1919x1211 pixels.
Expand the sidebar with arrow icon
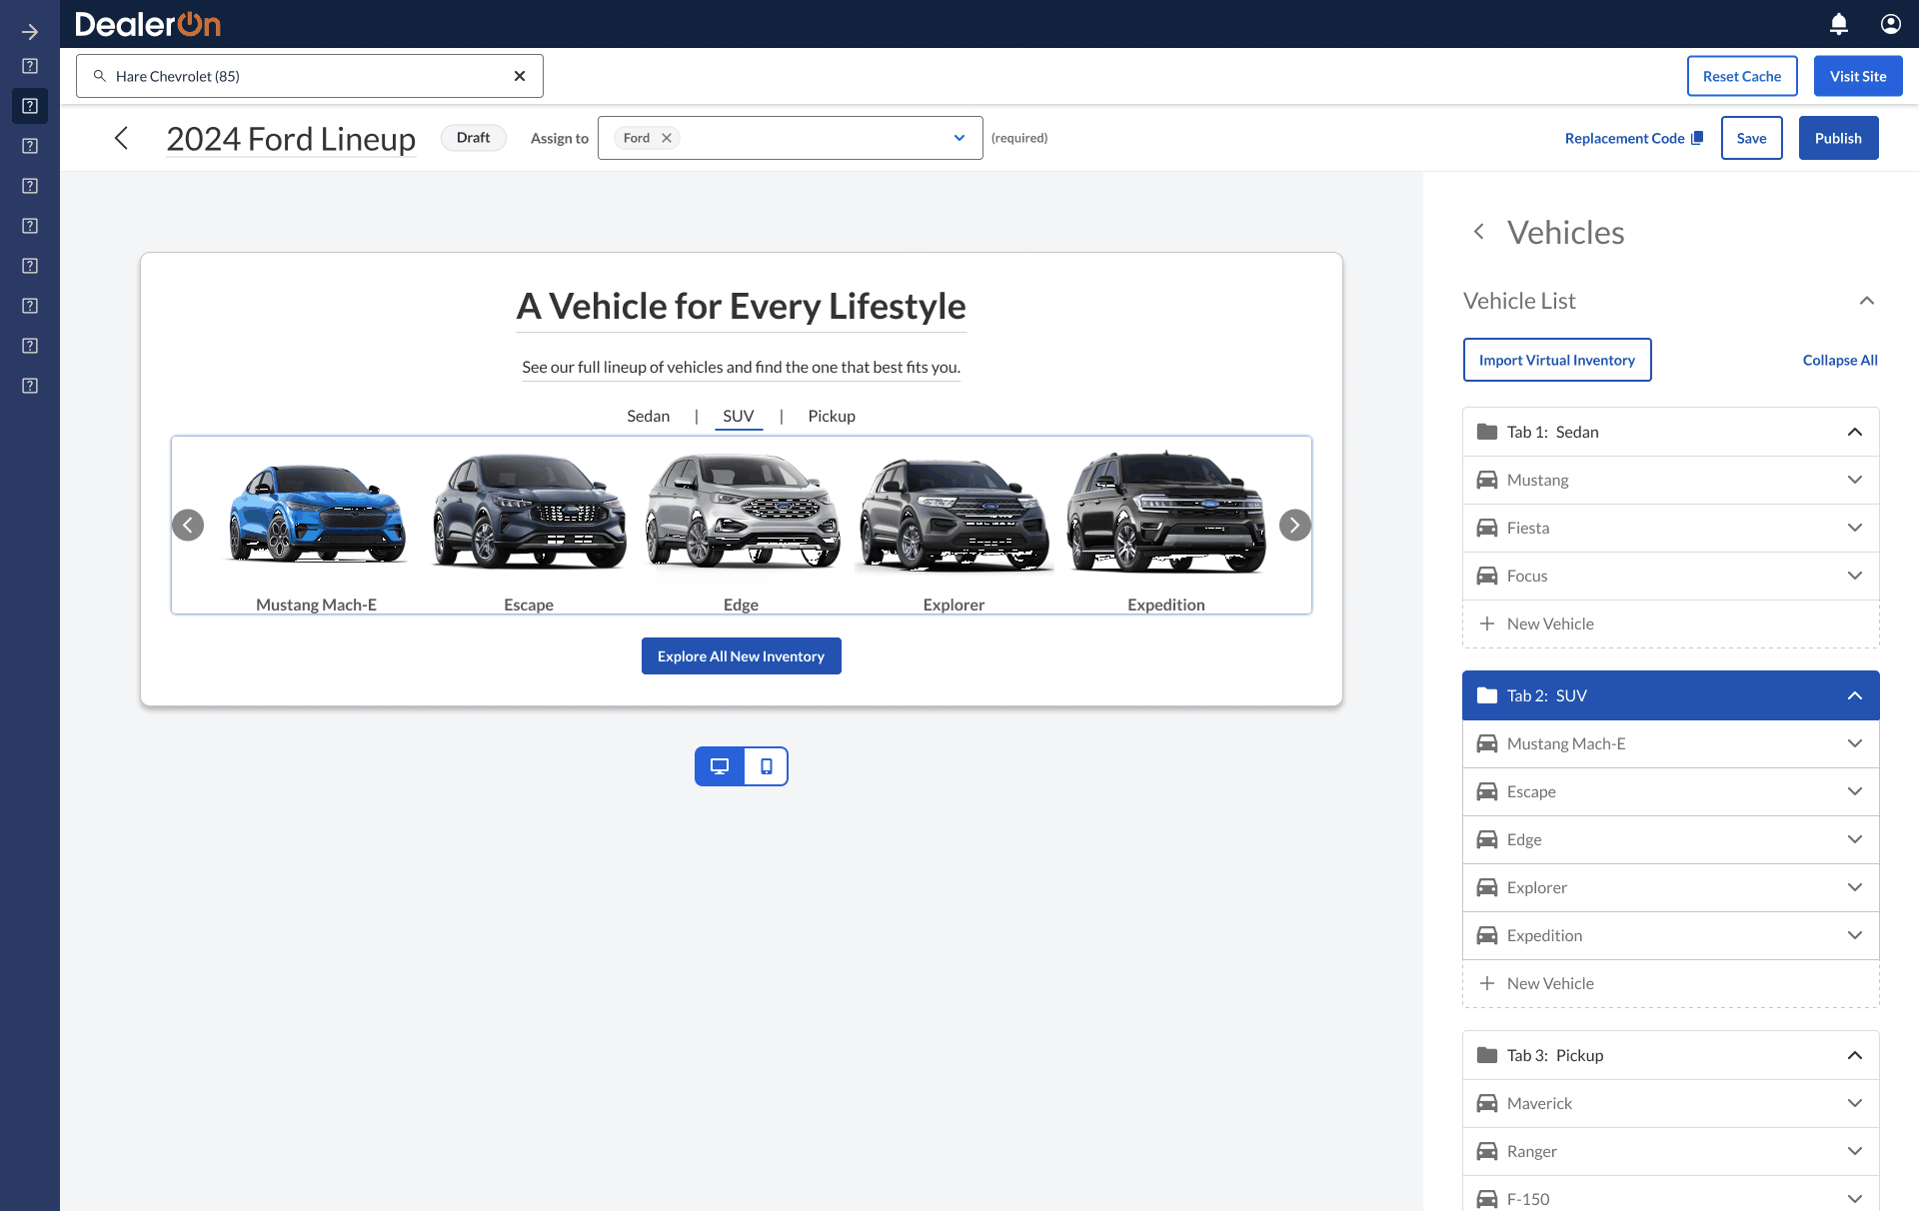click(30, 32)
